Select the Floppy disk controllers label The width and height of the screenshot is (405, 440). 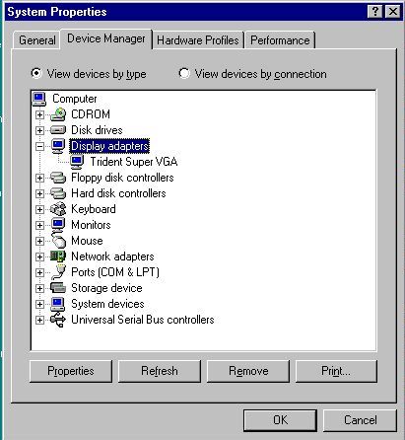[x=122, y=178]
